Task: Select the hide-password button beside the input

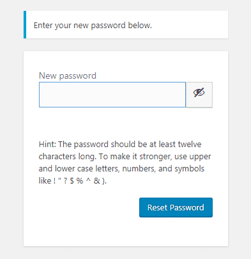Action: click(199, 95)
